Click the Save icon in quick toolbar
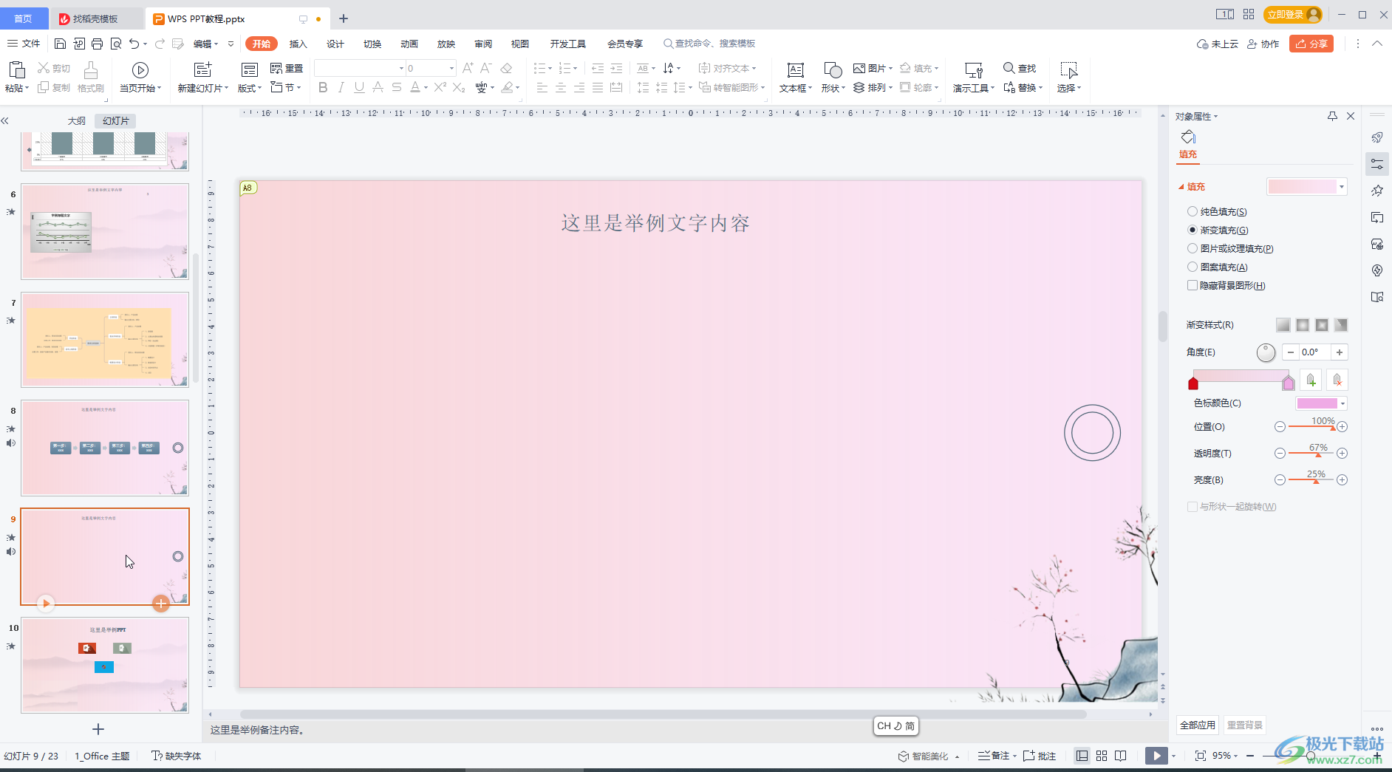This screenshot has height=772, width=1392. 61,44
